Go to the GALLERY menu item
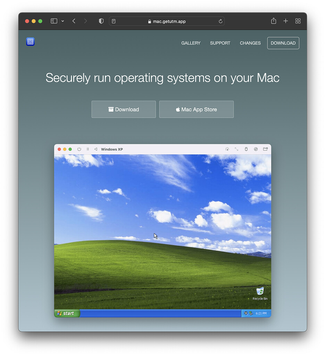The image size is (325, 356). click(x=191, y=43)
